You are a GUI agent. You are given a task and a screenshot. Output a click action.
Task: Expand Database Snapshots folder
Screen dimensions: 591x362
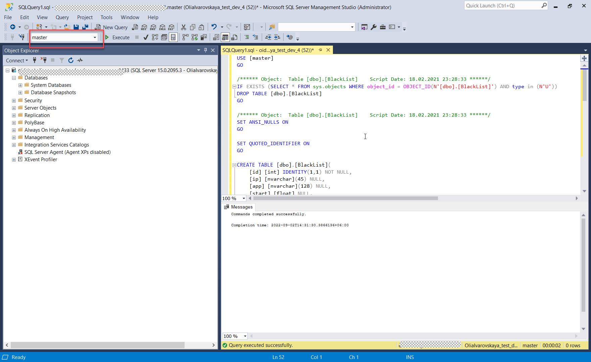pyautogui.click(x=20, y=93)
